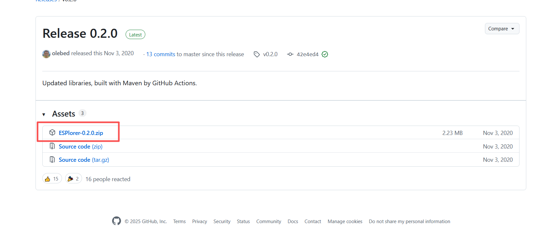Download Source code (tar.gz)
The height and width of the screenshot is (237, 555).
(x=84, y=160)
